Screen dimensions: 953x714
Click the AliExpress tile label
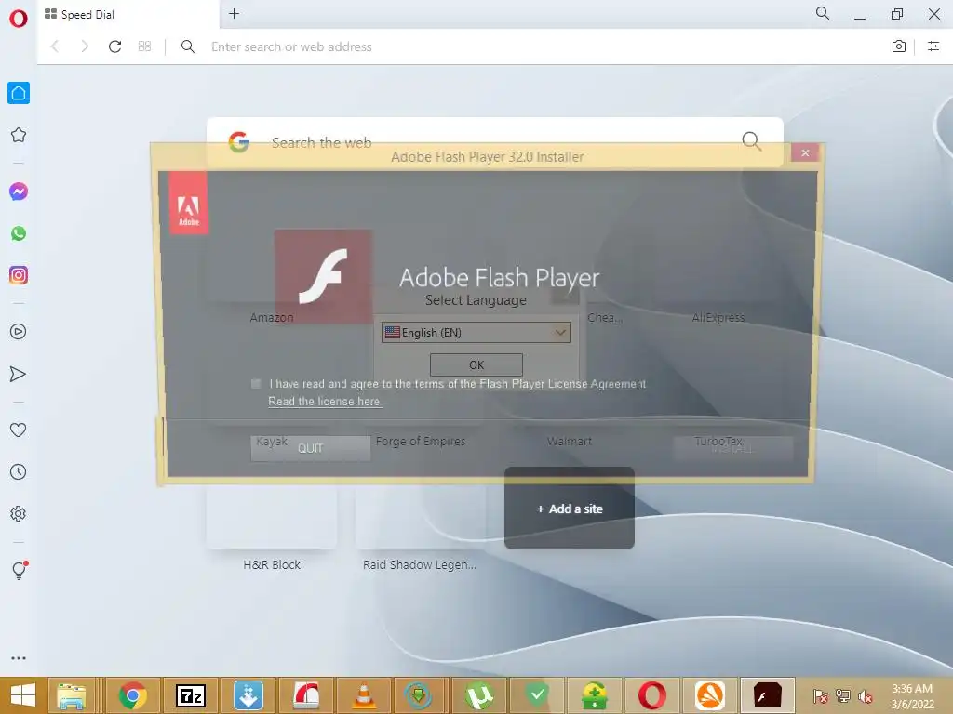(x=718, y=317)
